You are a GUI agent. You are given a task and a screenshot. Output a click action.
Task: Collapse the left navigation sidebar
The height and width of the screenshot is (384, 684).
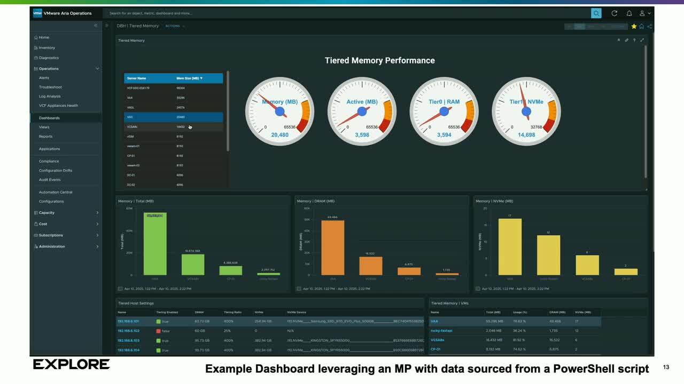point(96,26)
